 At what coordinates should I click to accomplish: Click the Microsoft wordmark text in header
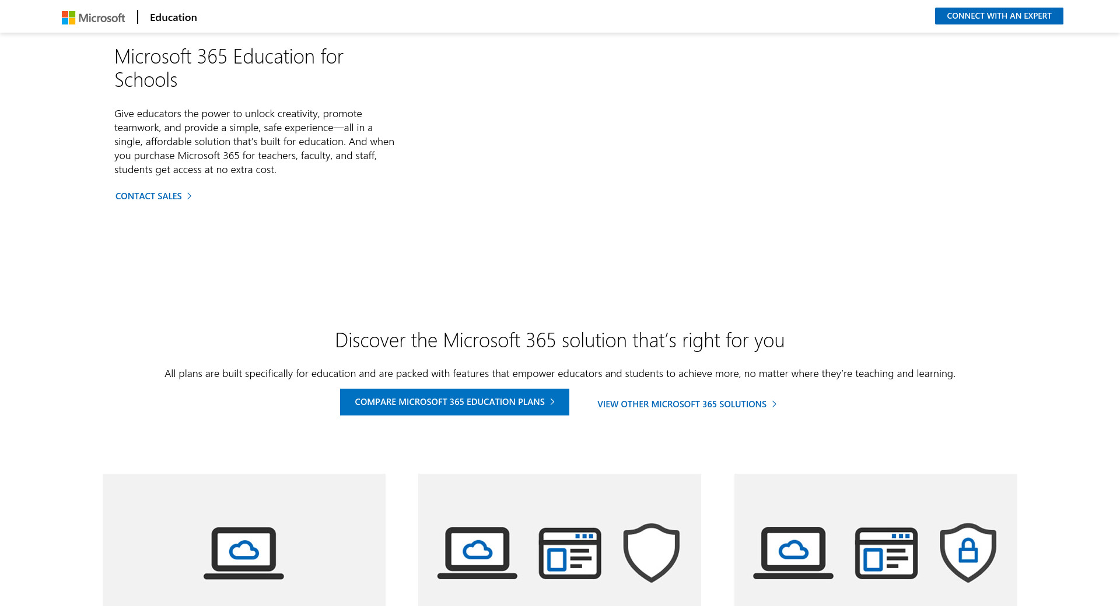(x=101, y=18)
